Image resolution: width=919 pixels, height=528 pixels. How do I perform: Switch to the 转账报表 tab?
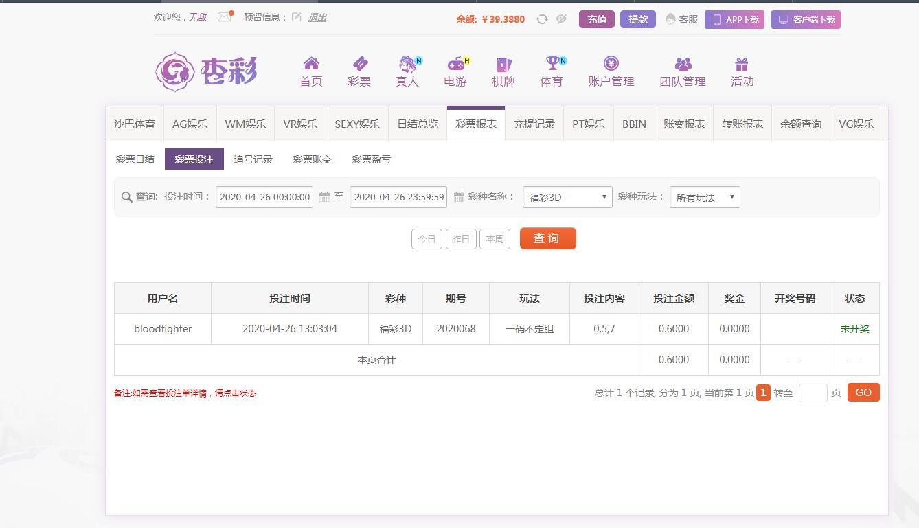point(742,124)
